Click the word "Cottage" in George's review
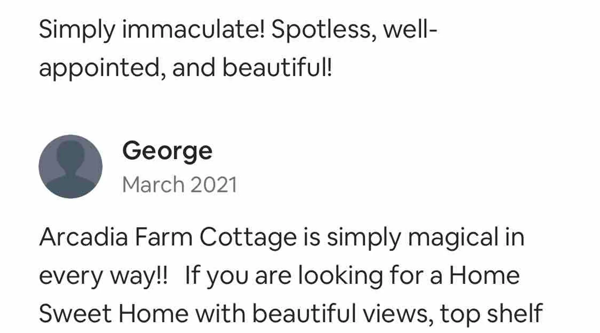 [x=248, y=238]
